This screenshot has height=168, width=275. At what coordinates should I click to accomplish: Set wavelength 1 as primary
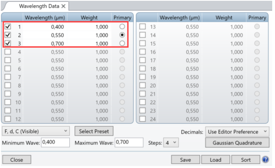tap(122, 27)
